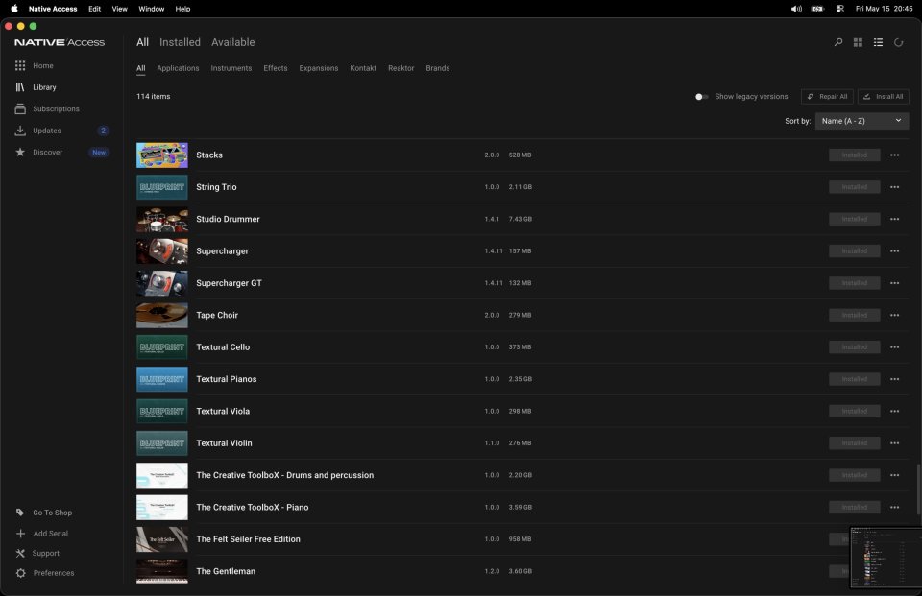Open Control Center in menu bar
The height and width of the screenshot is (596, 922).
[839, 9]
